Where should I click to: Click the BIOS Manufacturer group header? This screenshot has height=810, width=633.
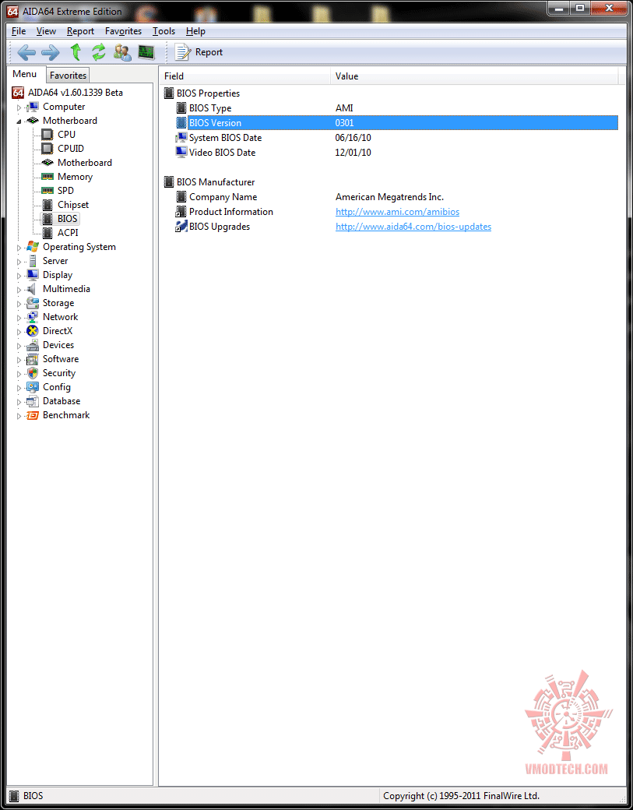click(x=216, y=182)
